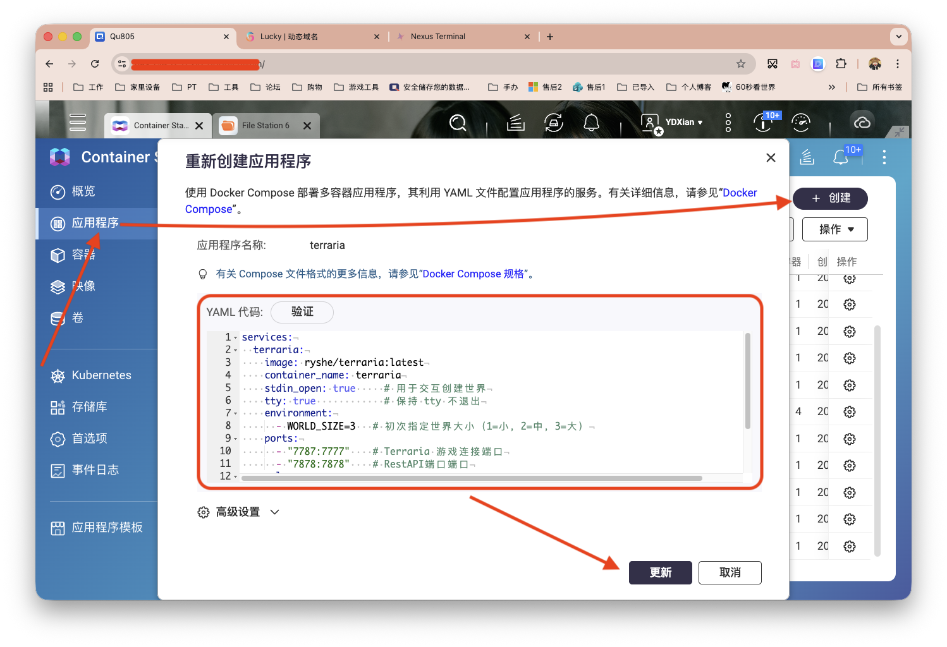Open the 操作 dropdown menu

pyautogui.click(x=834, y=229)
